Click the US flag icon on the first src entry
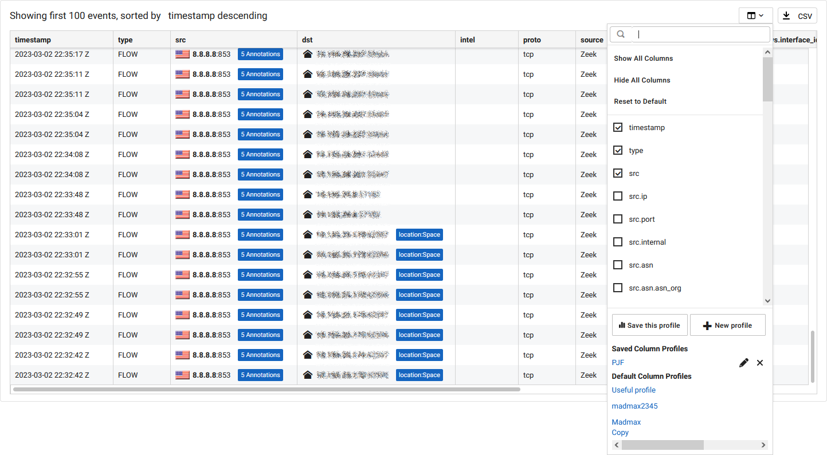This screenshot has width=827, height=455. [182, 54]
